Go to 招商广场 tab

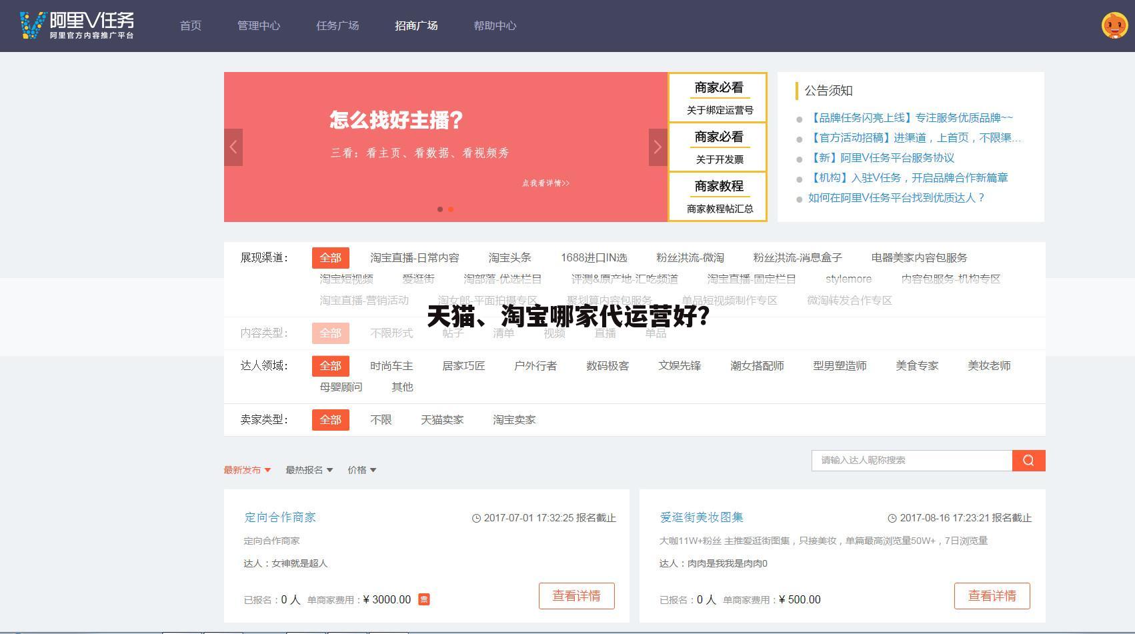416,25
